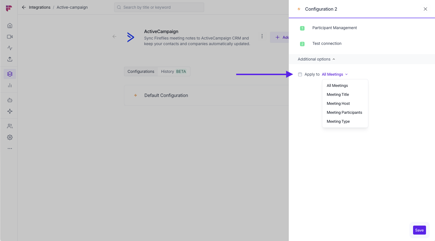Choose Meeting Host option
Image resolution: width=435 pixels, height=241 pixels.
pos(338,103)
